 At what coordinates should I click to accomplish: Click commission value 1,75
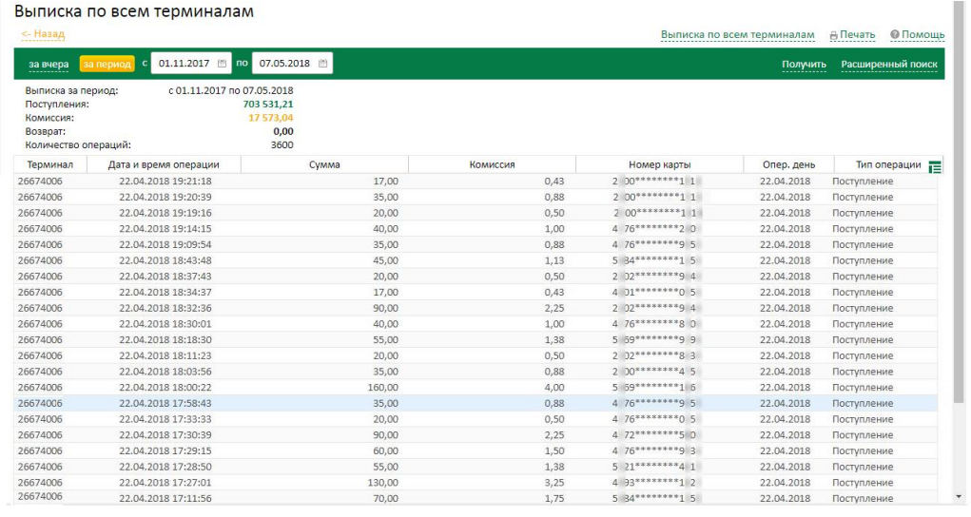554,498
